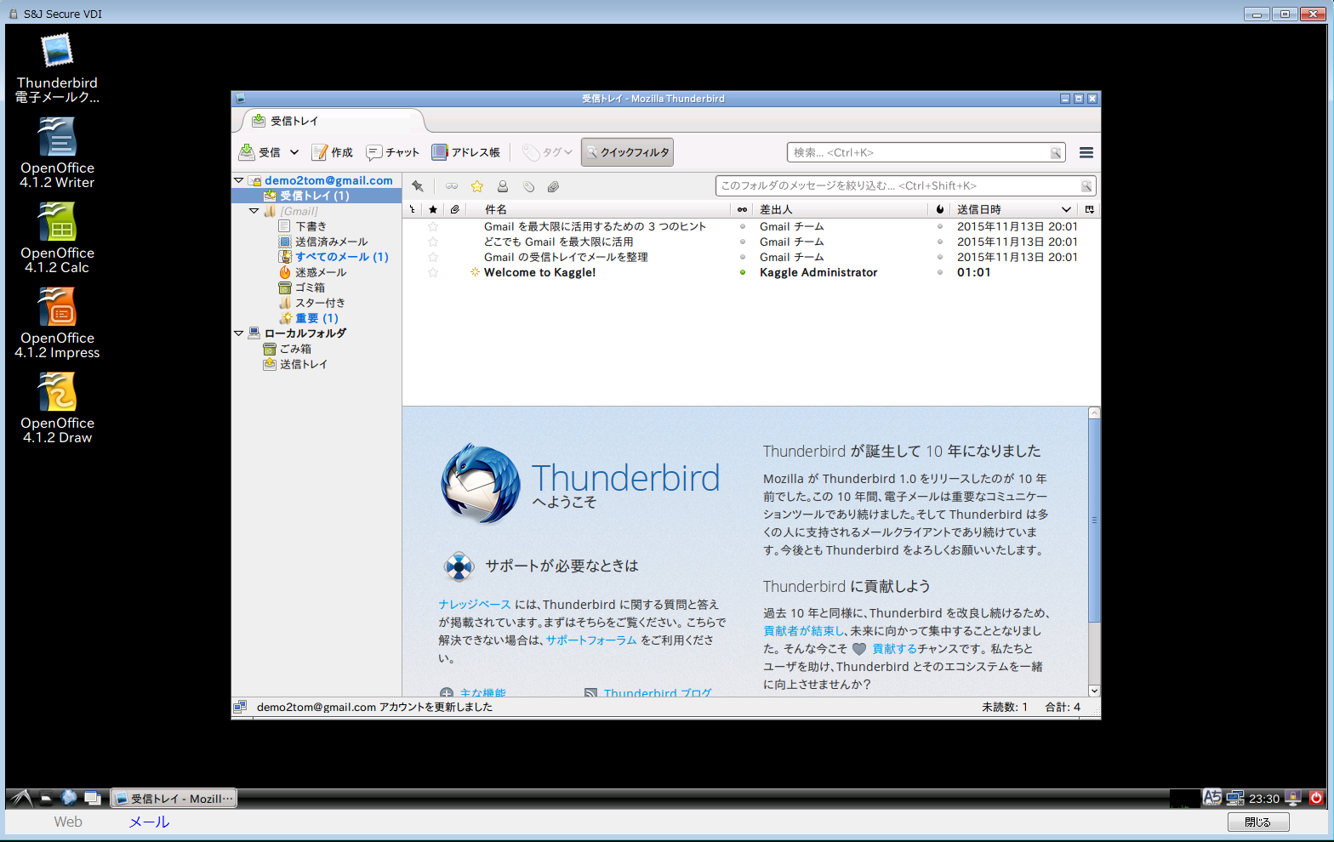Collapse the ローカルフォルダ tree
This screenshot has width=1334, height=842.
[x=239, y=333]
